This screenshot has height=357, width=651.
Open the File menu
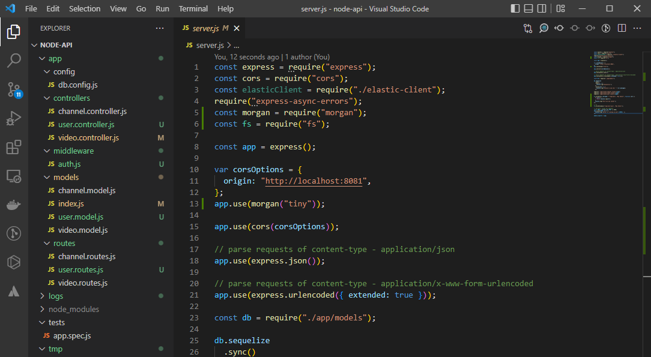[x=31, y=9]
